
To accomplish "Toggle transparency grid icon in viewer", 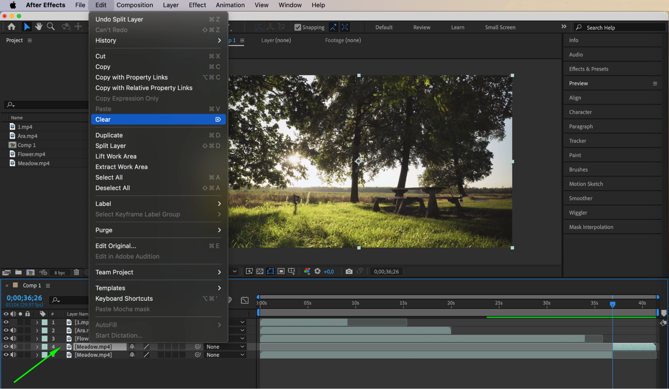I will click(260, 271).
